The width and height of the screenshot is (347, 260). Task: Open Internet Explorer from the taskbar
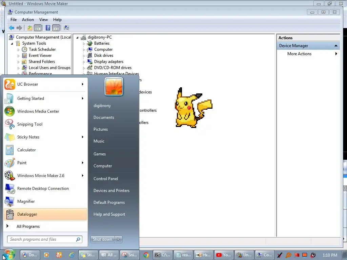point(72,255)
